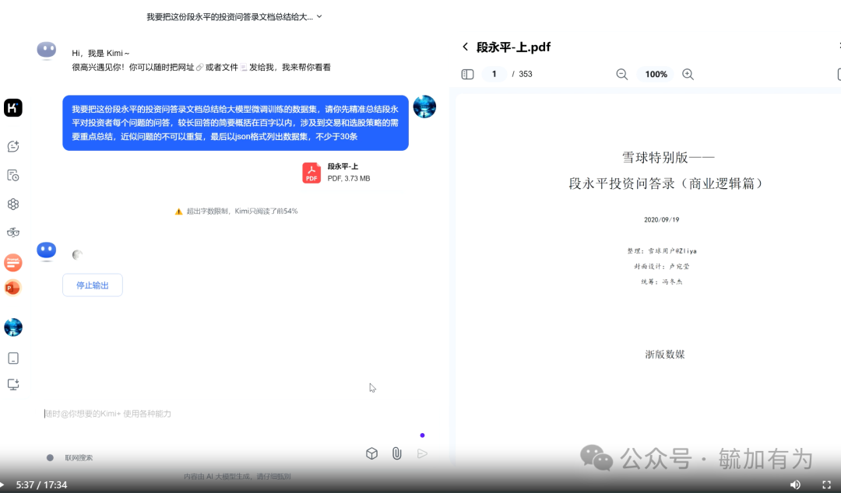Switch the video to fullscreen

click(x=826, y=484)
